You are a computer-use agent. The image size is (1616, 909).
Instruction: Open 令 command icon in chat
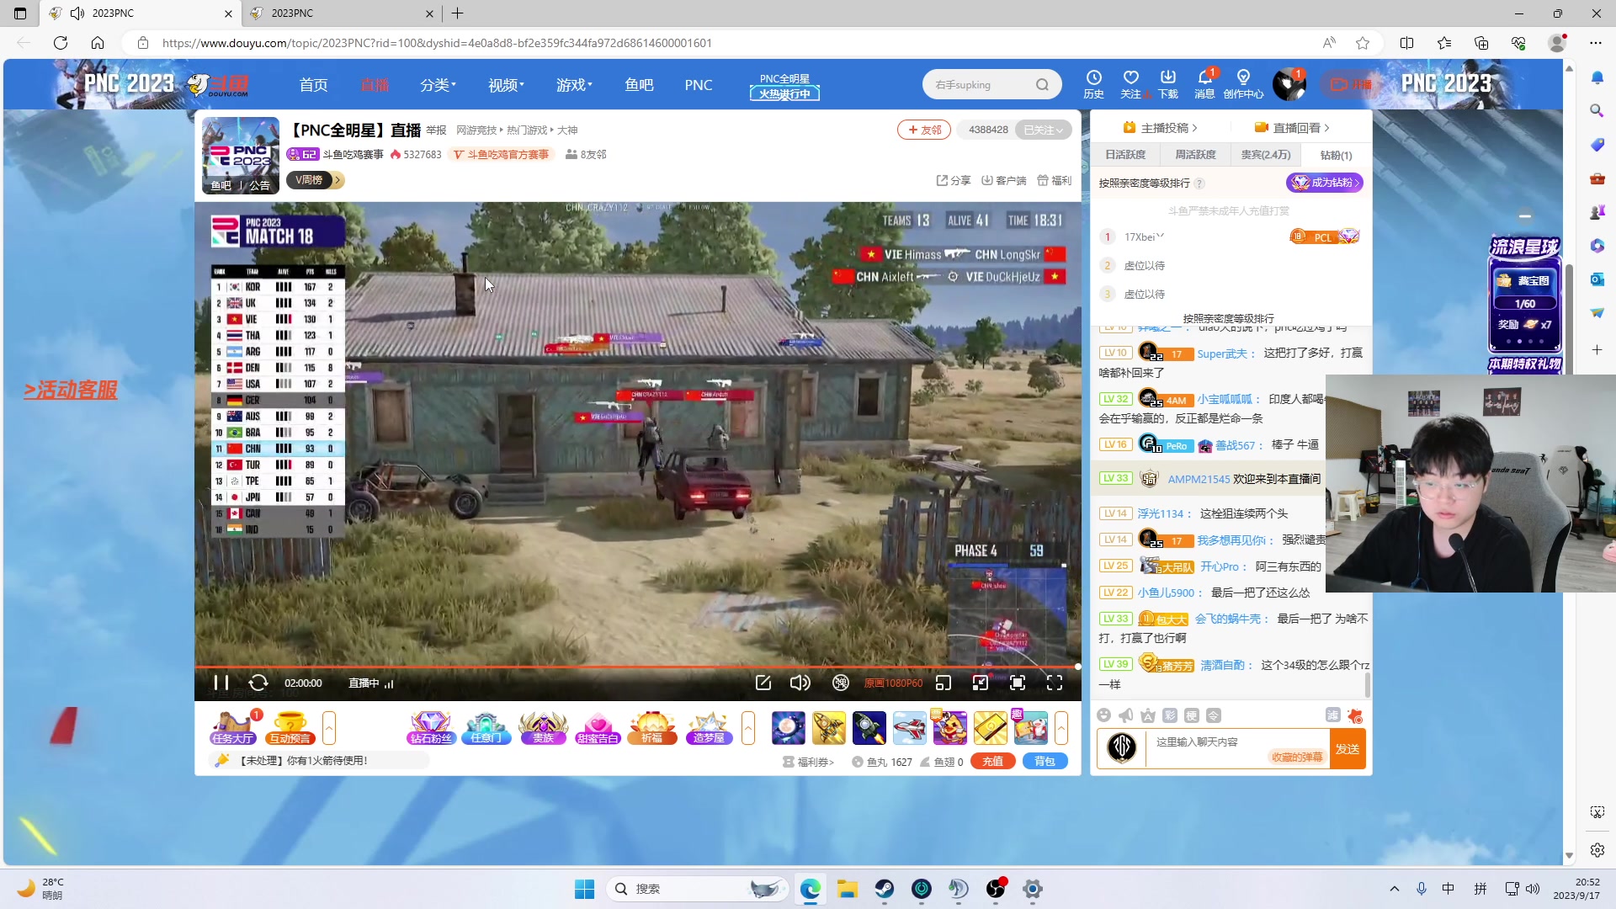1214,715
